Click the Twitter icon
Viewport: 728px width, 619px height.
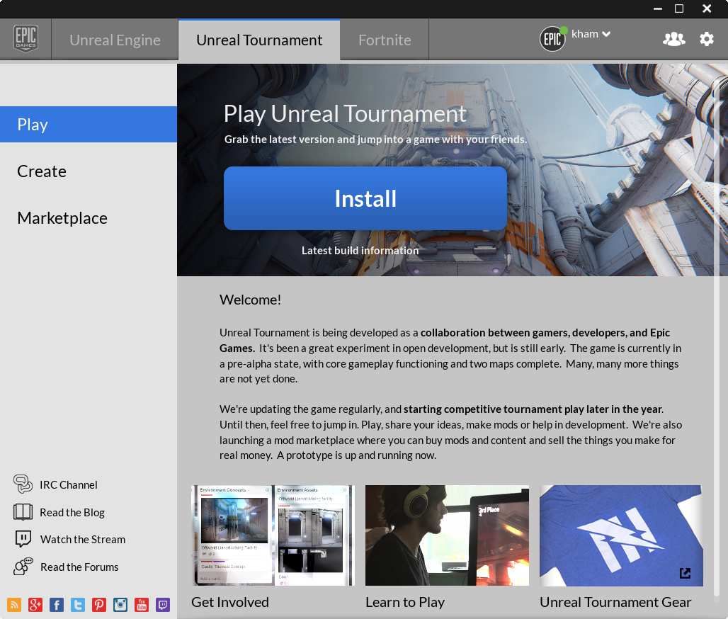click(x=77, y=605)
